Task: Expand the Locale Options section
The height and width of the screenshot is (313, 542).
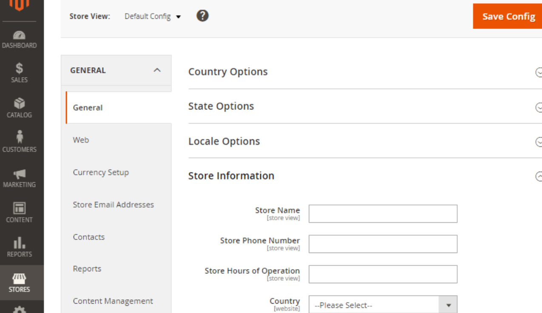Action: click(x=539, y=141)
